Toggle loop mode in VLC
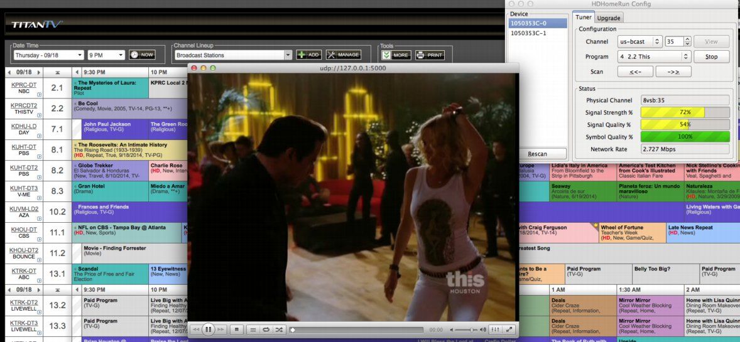 point(266,329)
